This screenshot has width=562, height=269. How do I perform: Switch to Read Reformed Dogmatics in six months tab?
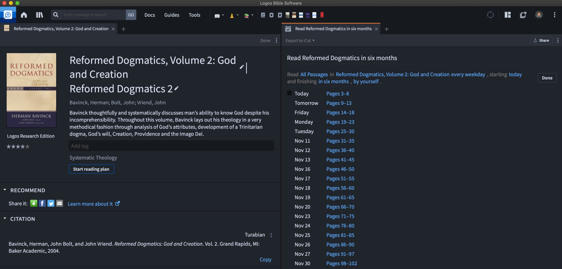333,29
